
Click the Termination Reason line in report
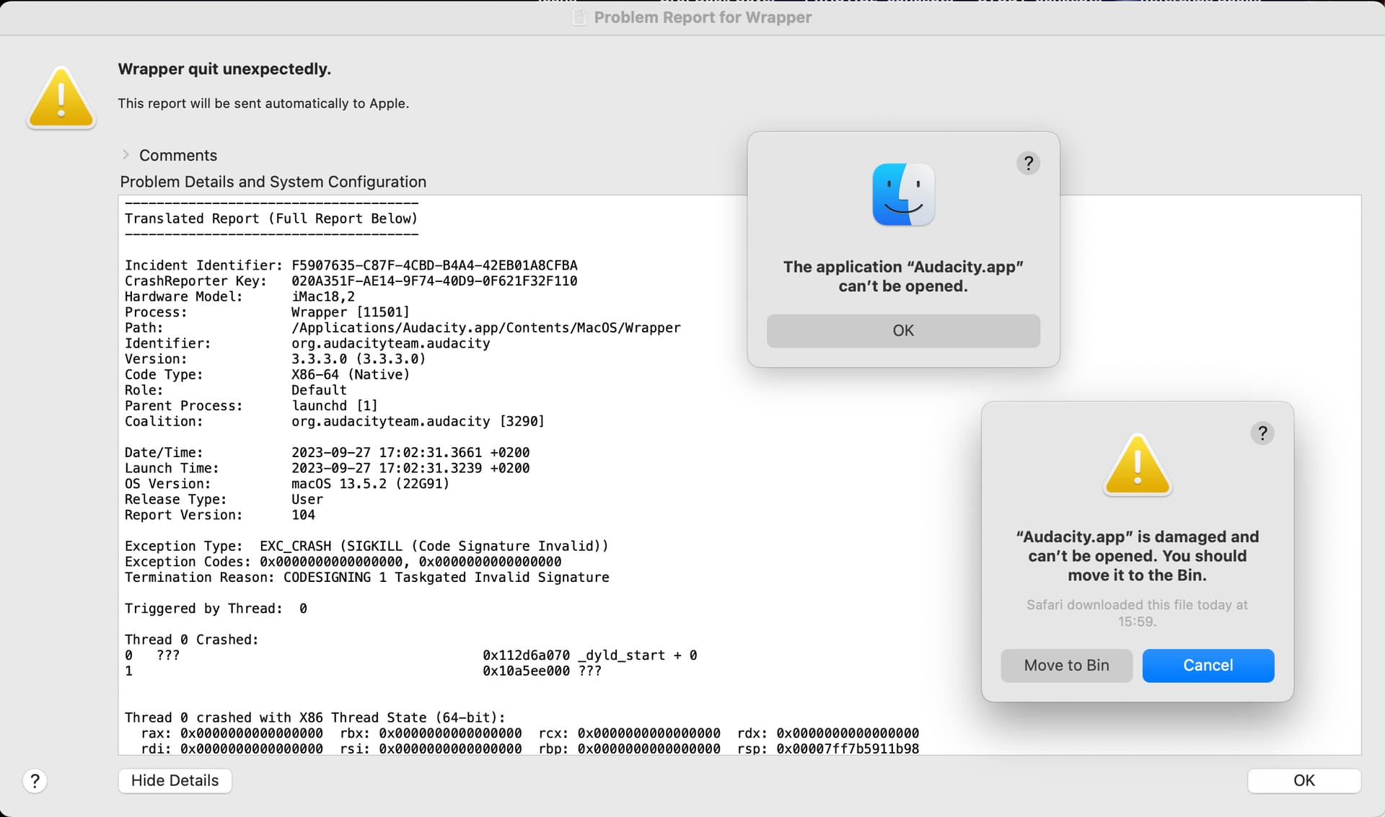click(366, 577)
